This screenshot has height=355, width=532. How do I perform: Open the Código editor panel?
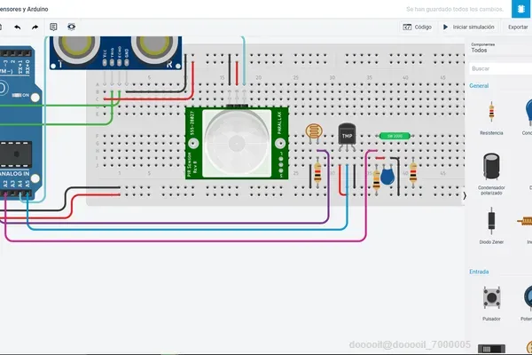(417, 27)
